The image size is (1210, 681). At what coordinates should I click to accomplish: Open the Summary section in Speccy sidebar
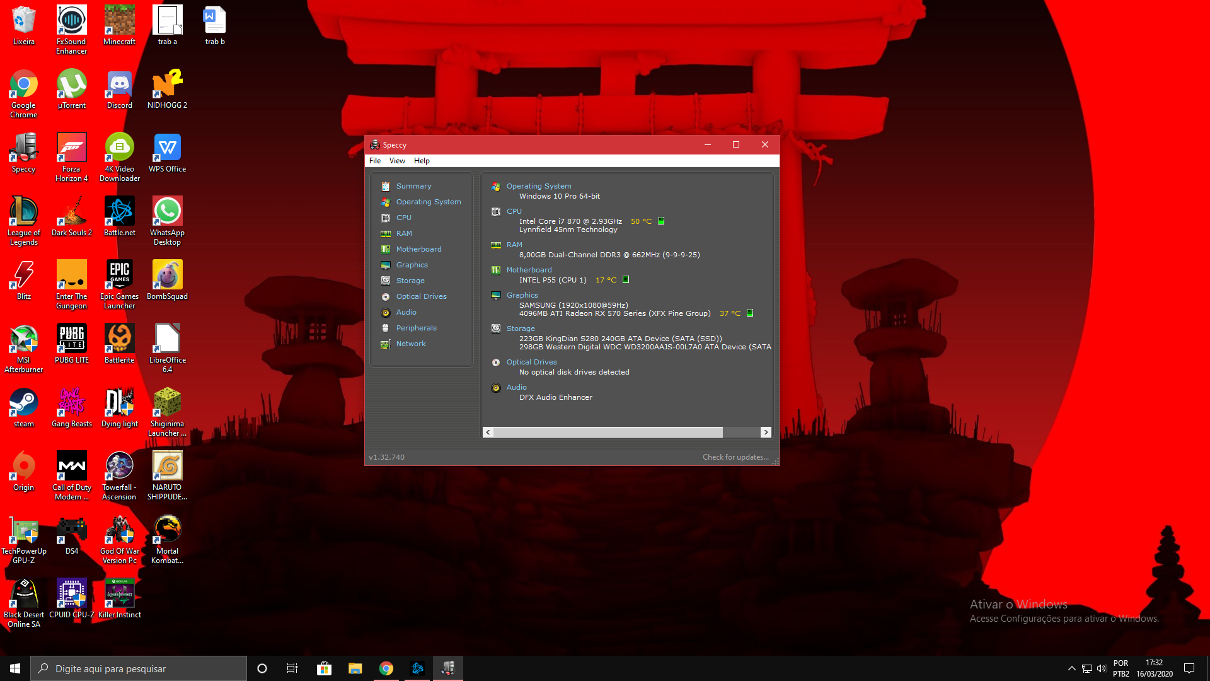[413, 186]
